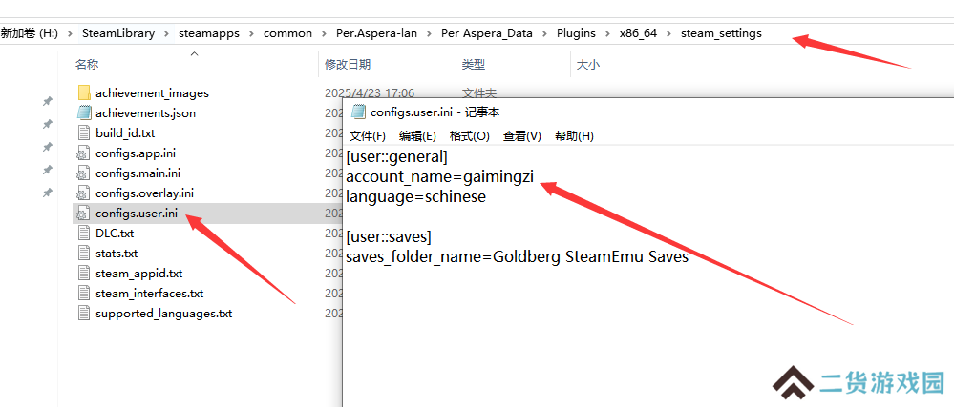This screenshot has width=954, height=407.
Task: Expand the chevron after 新加卷 (H:) in path
Action: pos(71,34)
